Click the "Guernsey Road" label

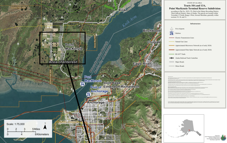coord(51,45)
